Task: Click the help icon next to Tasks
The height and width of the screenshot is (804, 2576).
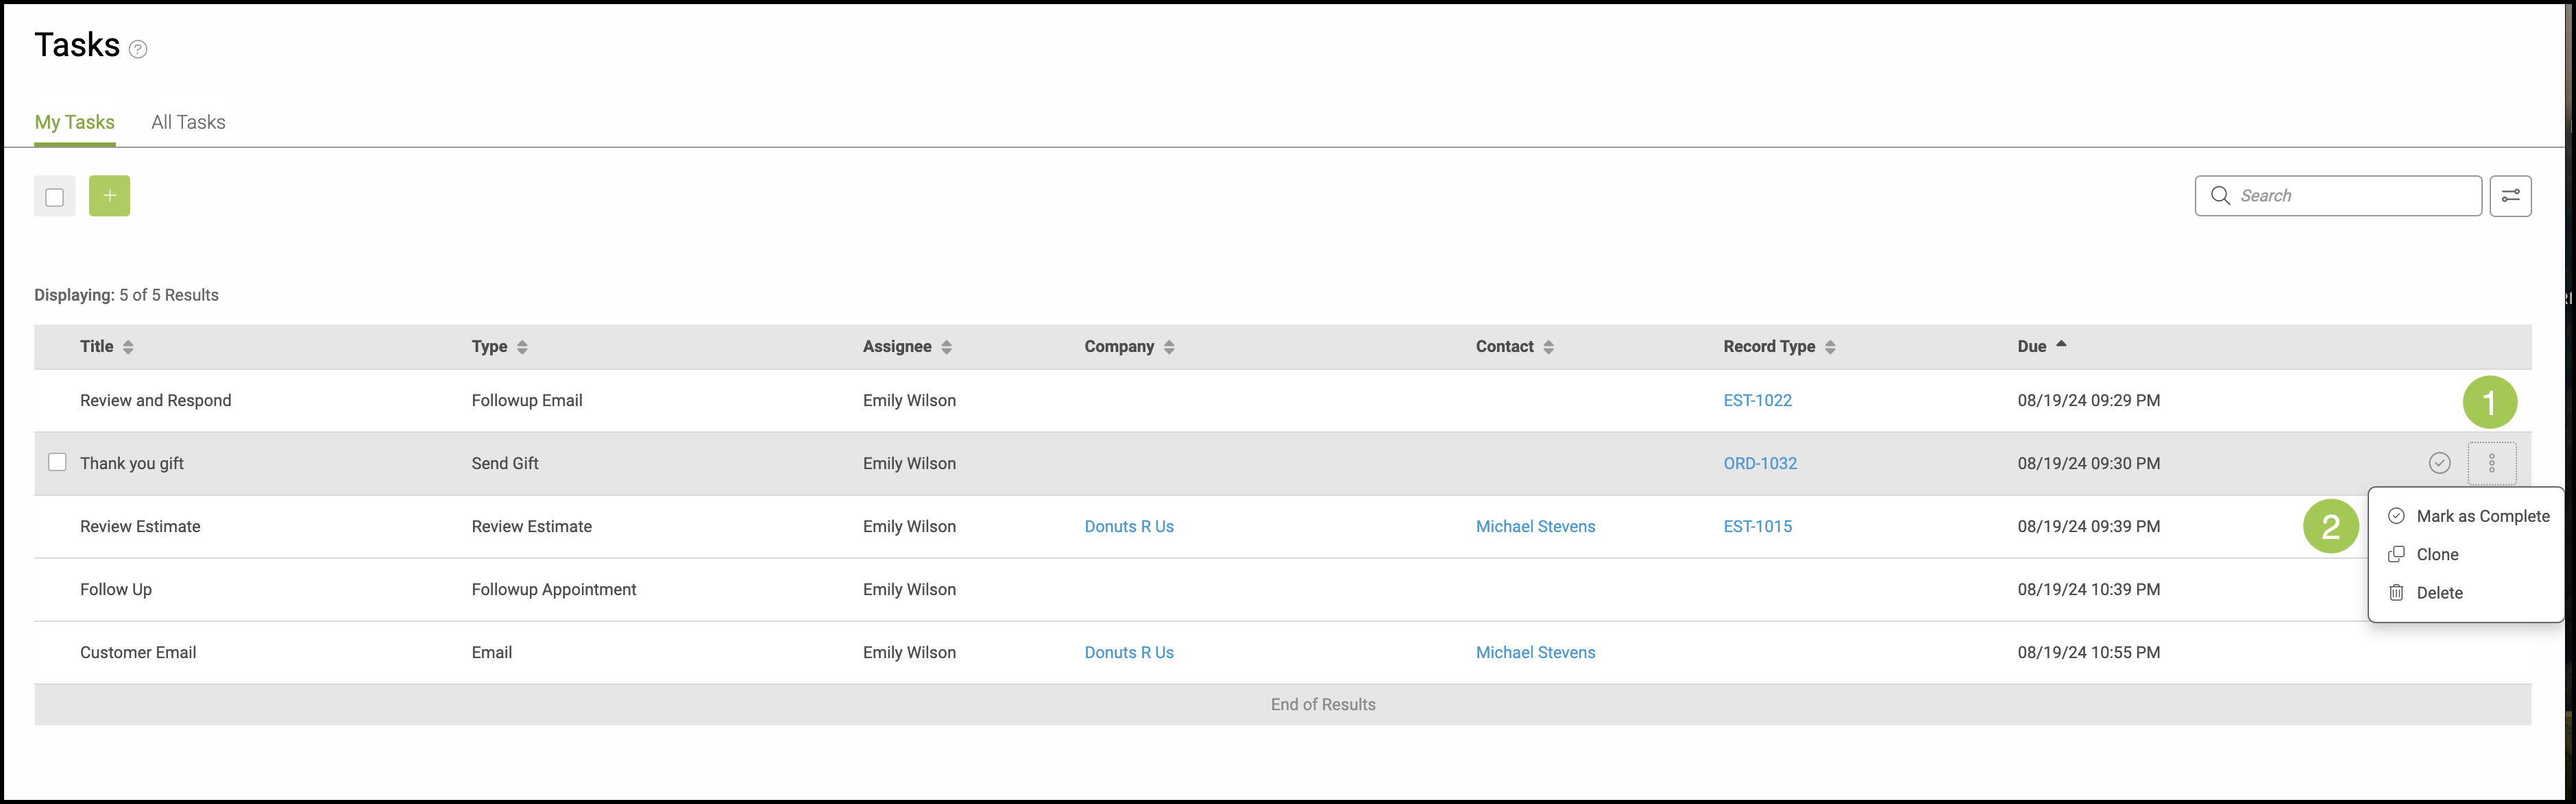Action: [x=138, y=49]
